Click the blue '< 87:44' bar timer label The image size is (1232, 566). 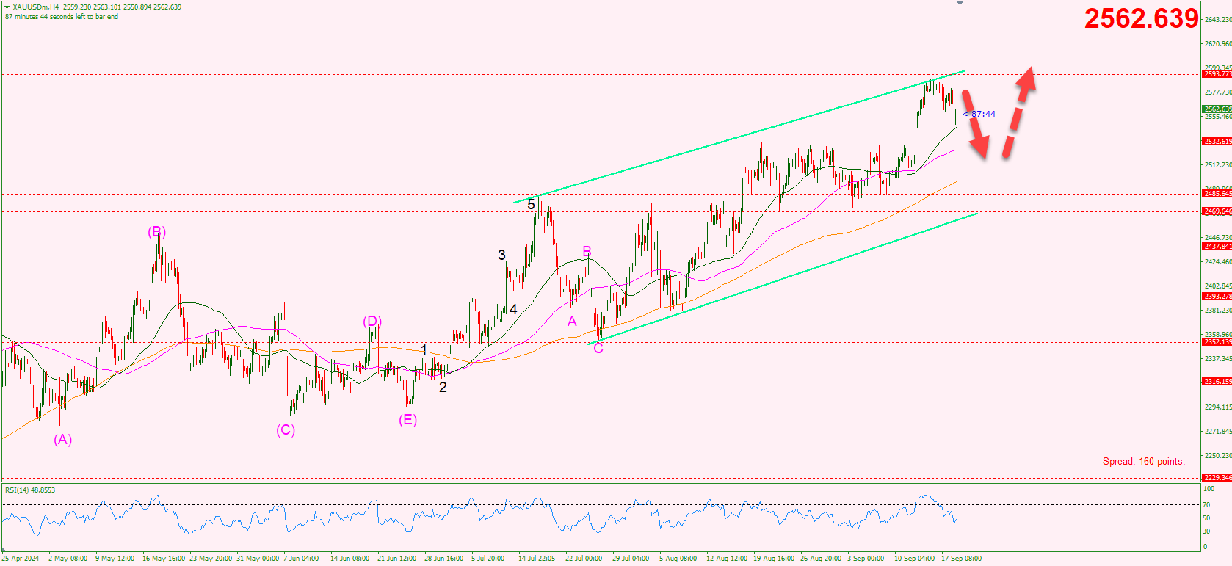tap(979, 114)
